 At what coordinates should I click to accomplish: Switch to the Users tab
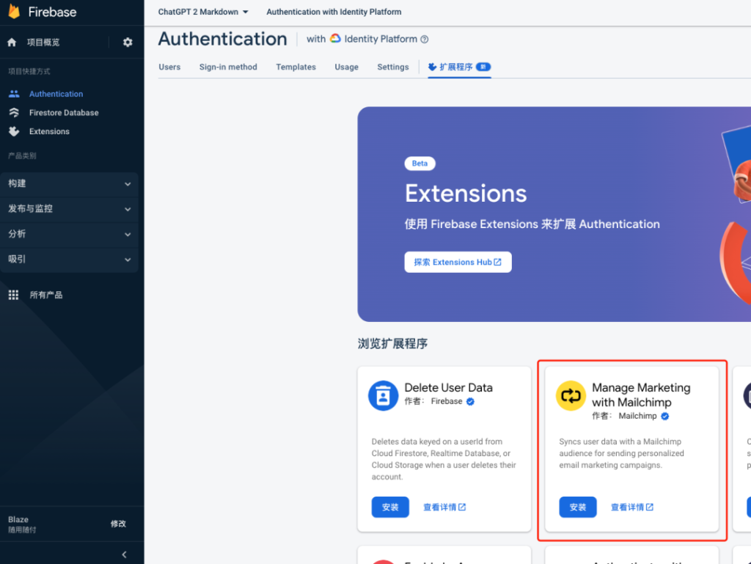(x=169, y=67)
